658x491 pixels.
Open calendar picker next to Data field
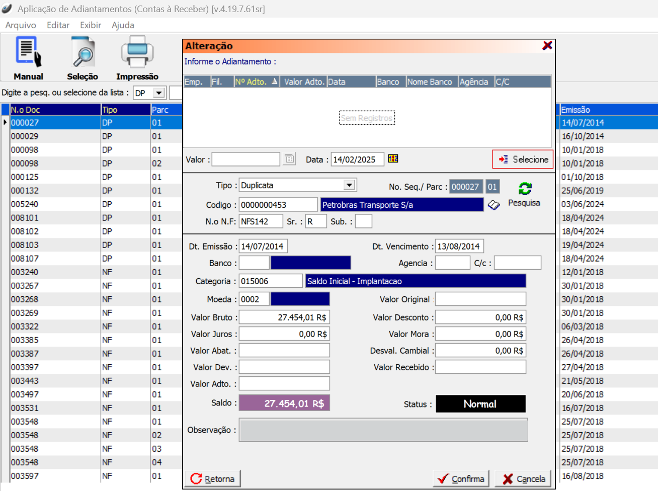[x=393, y=159]
